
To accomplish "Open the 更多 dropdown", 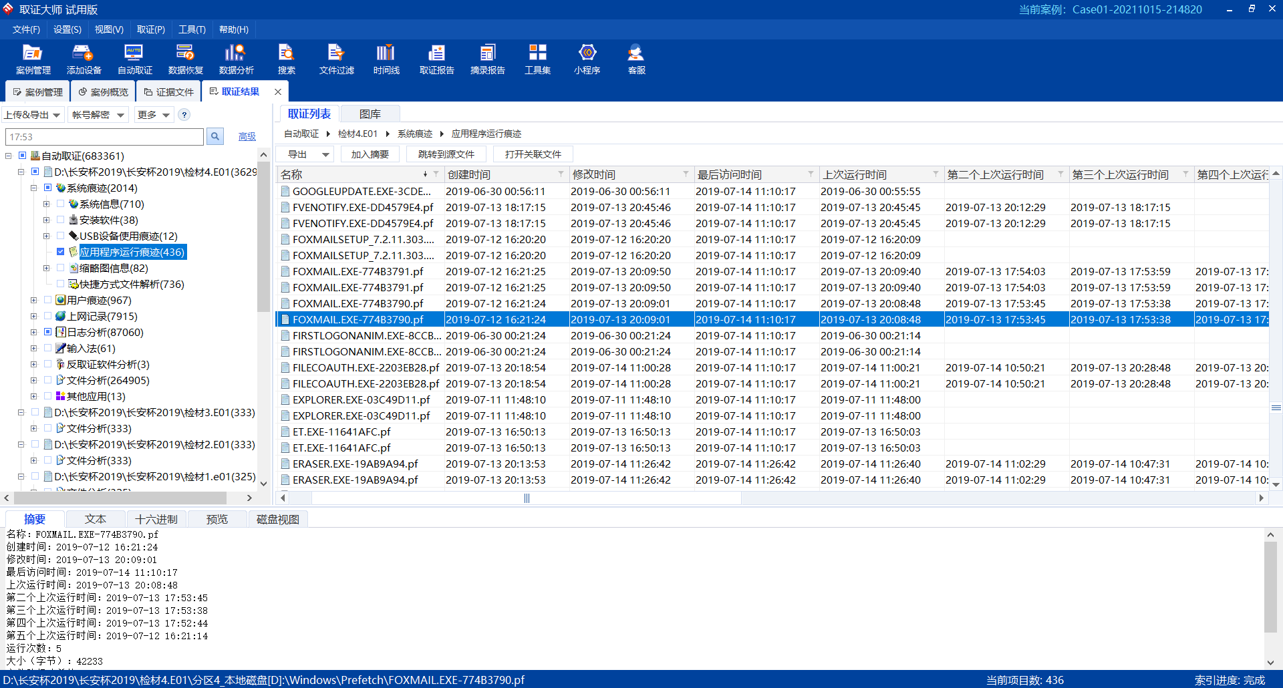I will pyautogui.click(x=154, y=115).
